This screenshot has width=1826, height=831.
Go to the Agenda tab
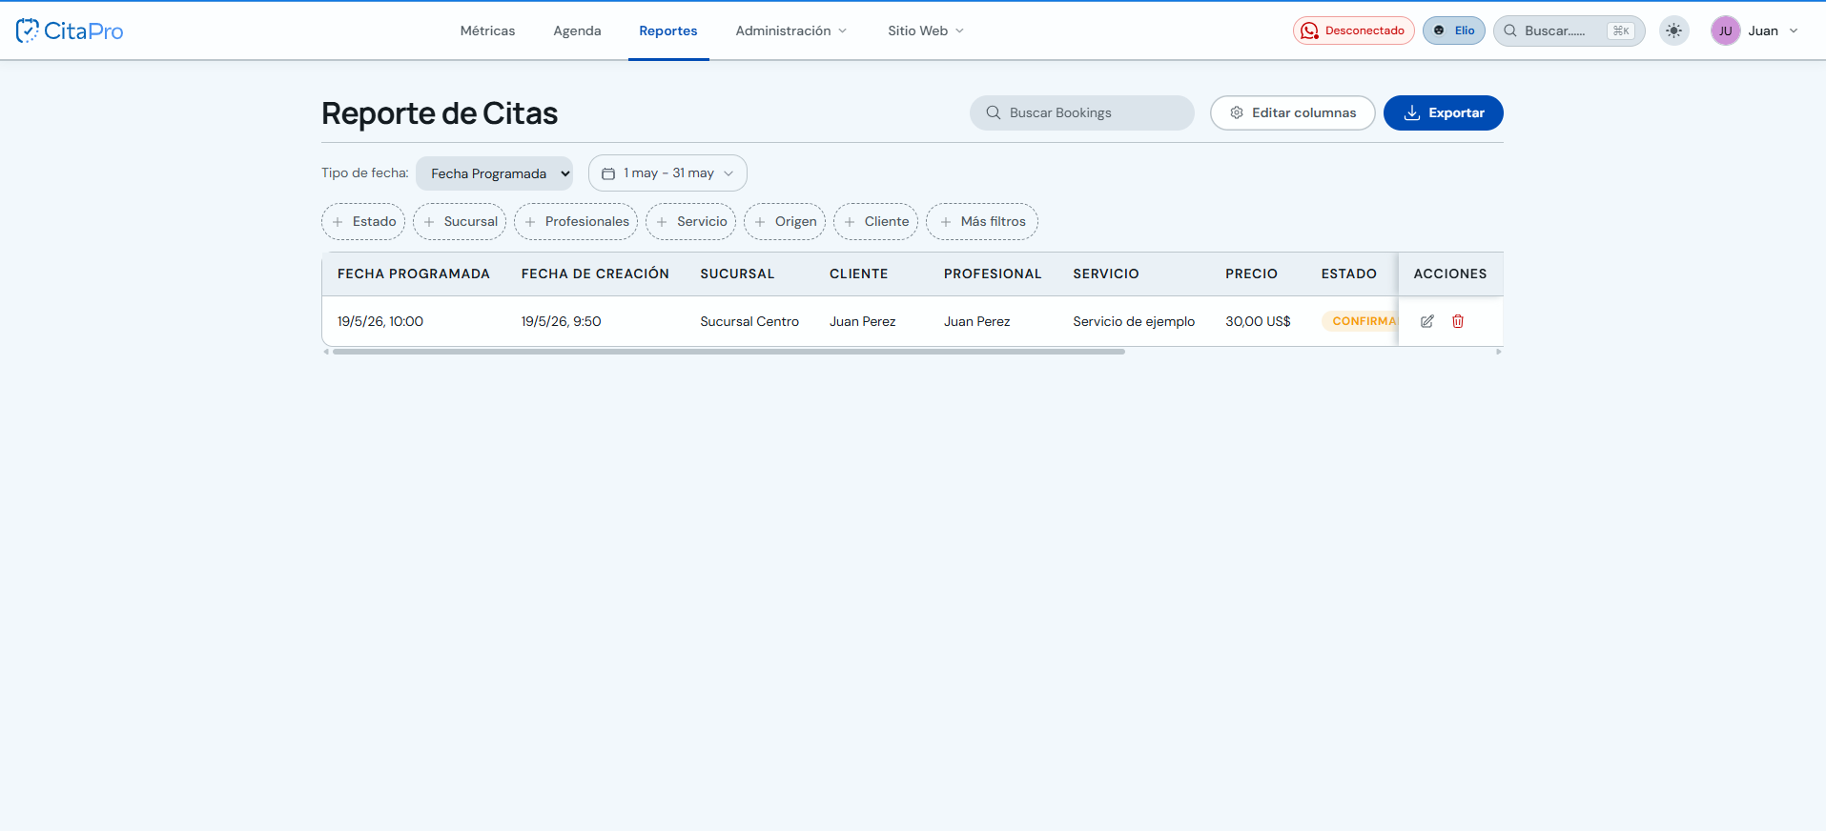(577, 30)
